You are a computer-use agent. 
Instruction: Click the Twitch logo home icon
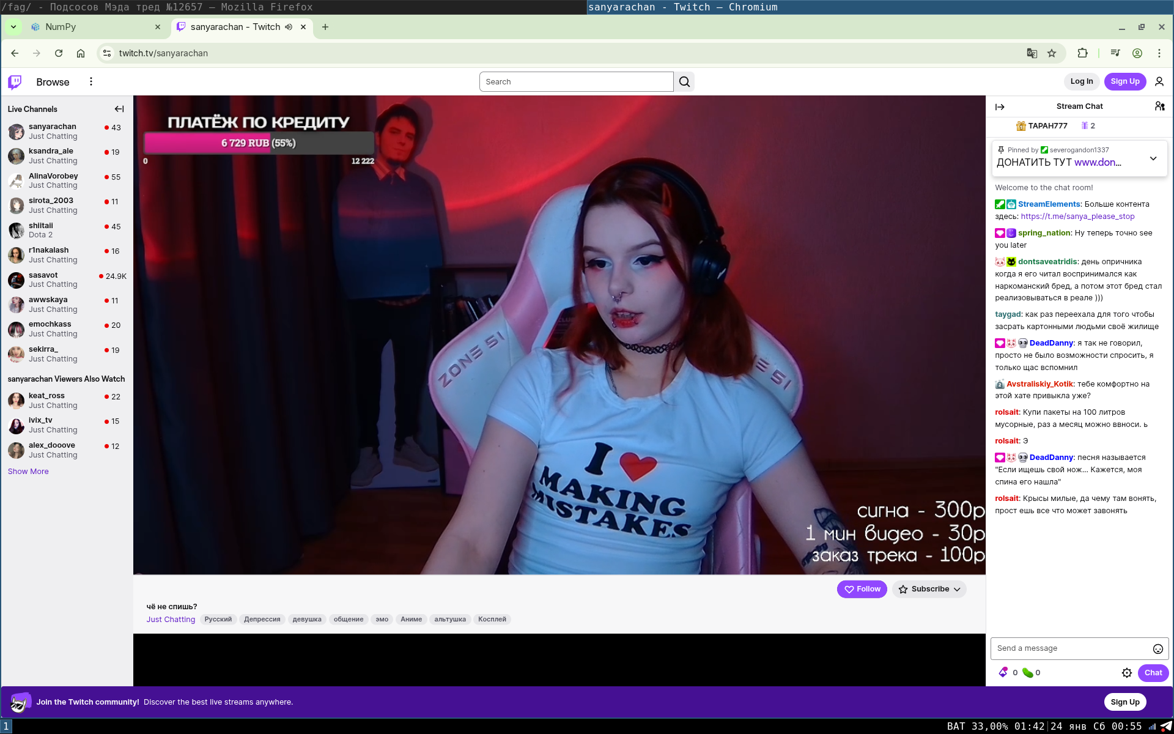click(15, 82)
